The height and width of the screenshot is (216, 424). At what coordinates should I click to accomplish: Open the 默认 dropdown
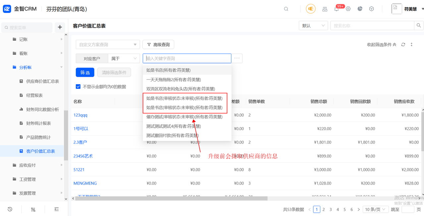coord(313,26)
